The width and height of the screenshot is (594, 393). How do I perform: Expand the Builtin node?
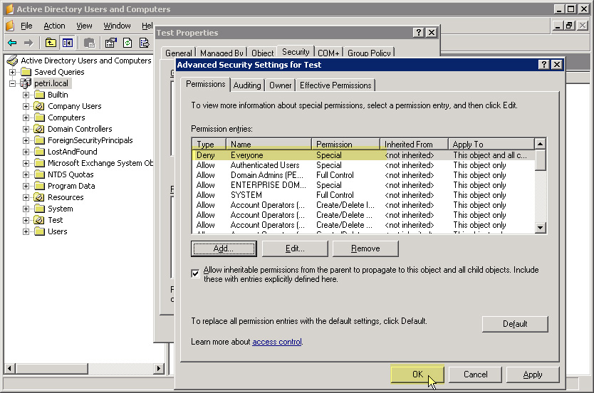[26, 95]
